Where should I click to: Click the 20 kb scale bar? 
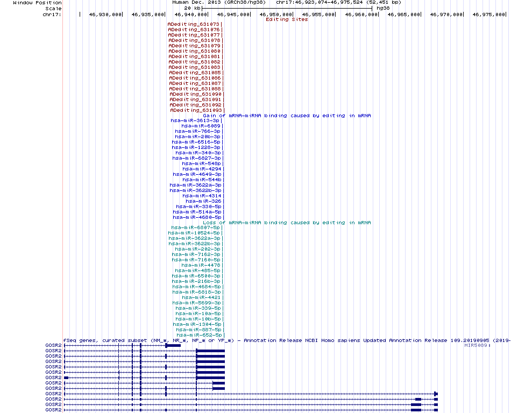click(x=287, y=8)
